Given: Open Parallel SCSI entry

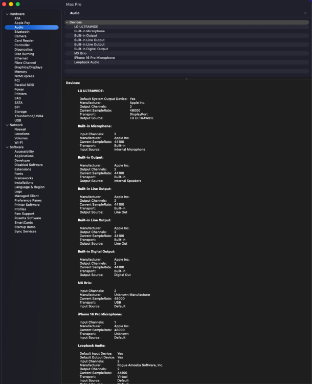Looking at the screenshot, I should [x=24, y=85].
